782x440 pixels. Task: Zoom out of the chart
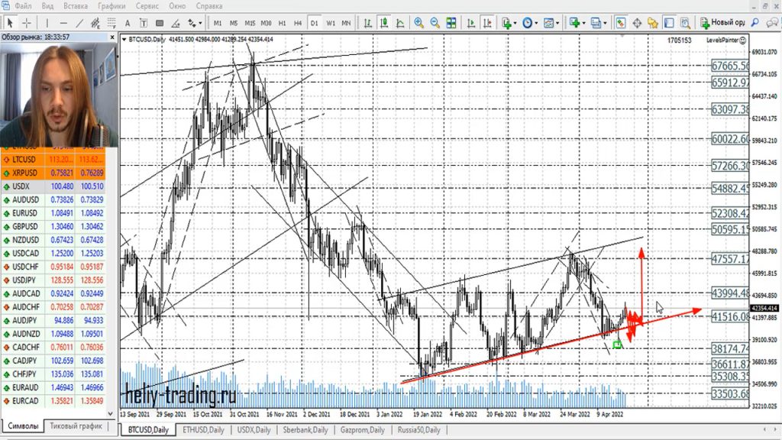point(435,23)
